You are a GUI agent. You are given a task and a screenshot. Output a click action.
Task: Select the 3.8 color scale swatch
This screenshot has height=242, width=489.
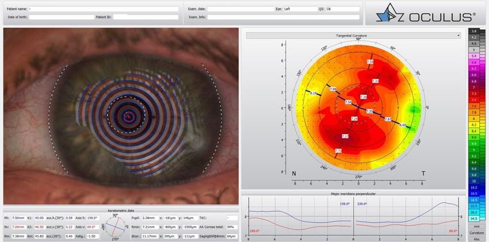coord(474,31)
